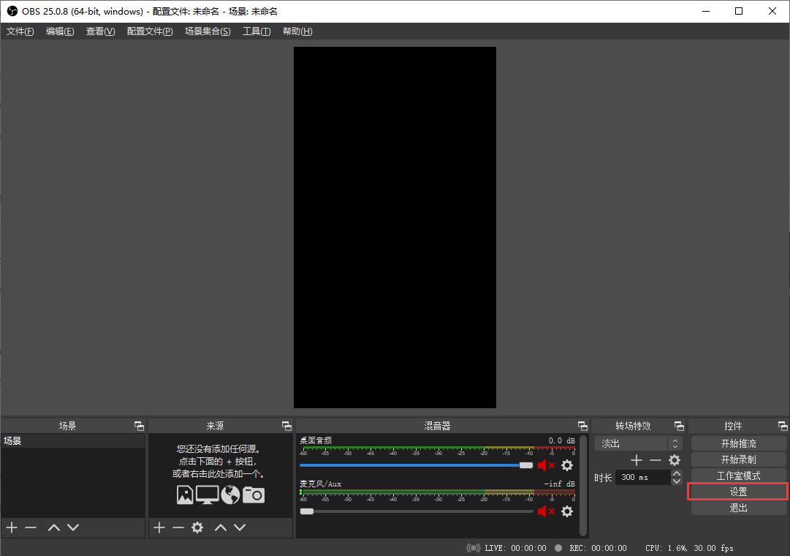Move source up with arrow icon

point(221,527)
